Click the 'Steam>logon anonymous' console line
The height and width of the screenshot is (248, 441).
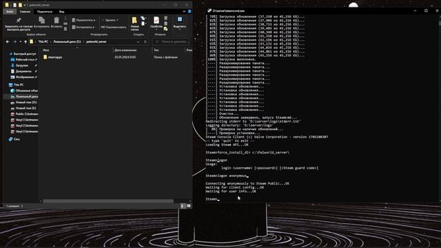click(227, 176)
